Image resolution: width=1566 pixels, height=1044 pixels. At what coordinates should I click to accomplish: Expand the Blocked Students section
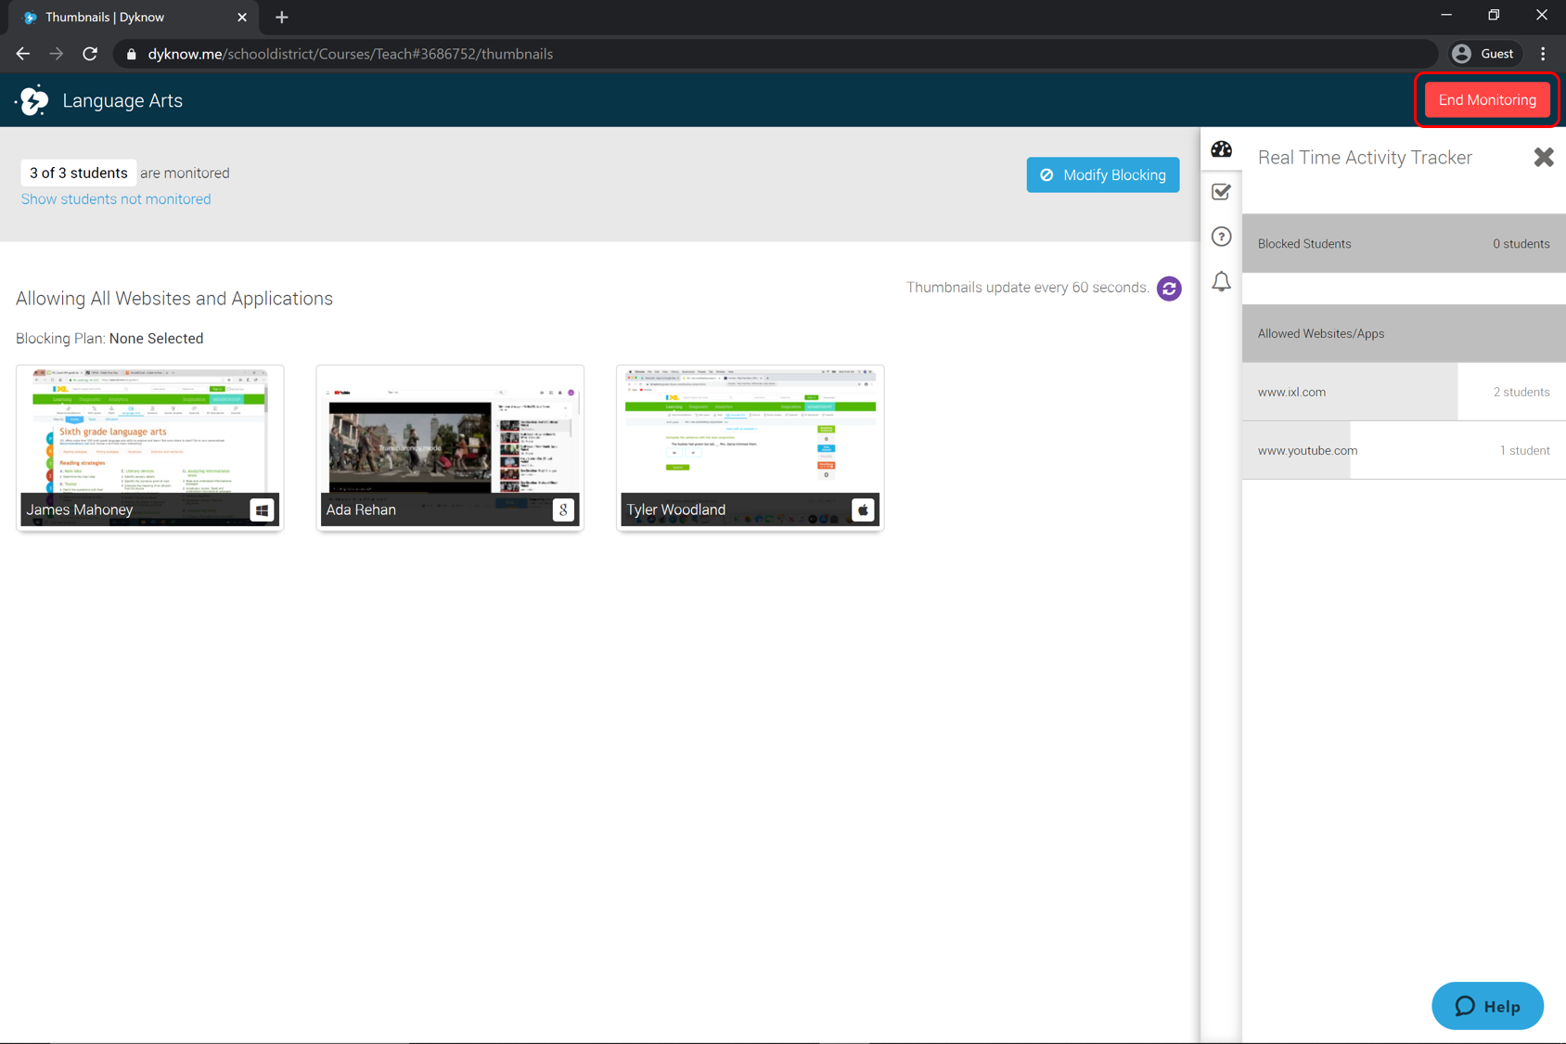[x=1404, y=243]
